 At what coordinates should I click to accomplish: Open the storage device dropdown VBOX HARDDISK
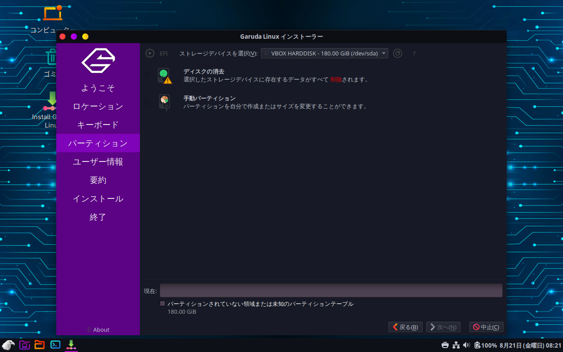coord(325,53)
